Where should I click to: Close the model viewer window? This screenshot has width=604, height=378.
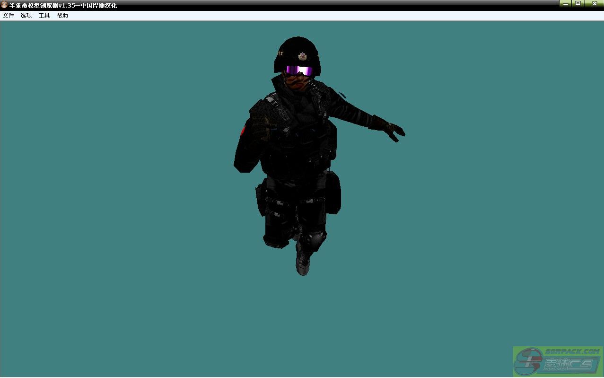pyautogui.click(x=594, y=4)
